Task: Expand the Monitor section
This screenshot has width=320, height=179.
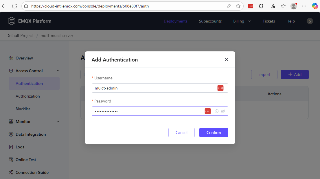Action: 58,122
